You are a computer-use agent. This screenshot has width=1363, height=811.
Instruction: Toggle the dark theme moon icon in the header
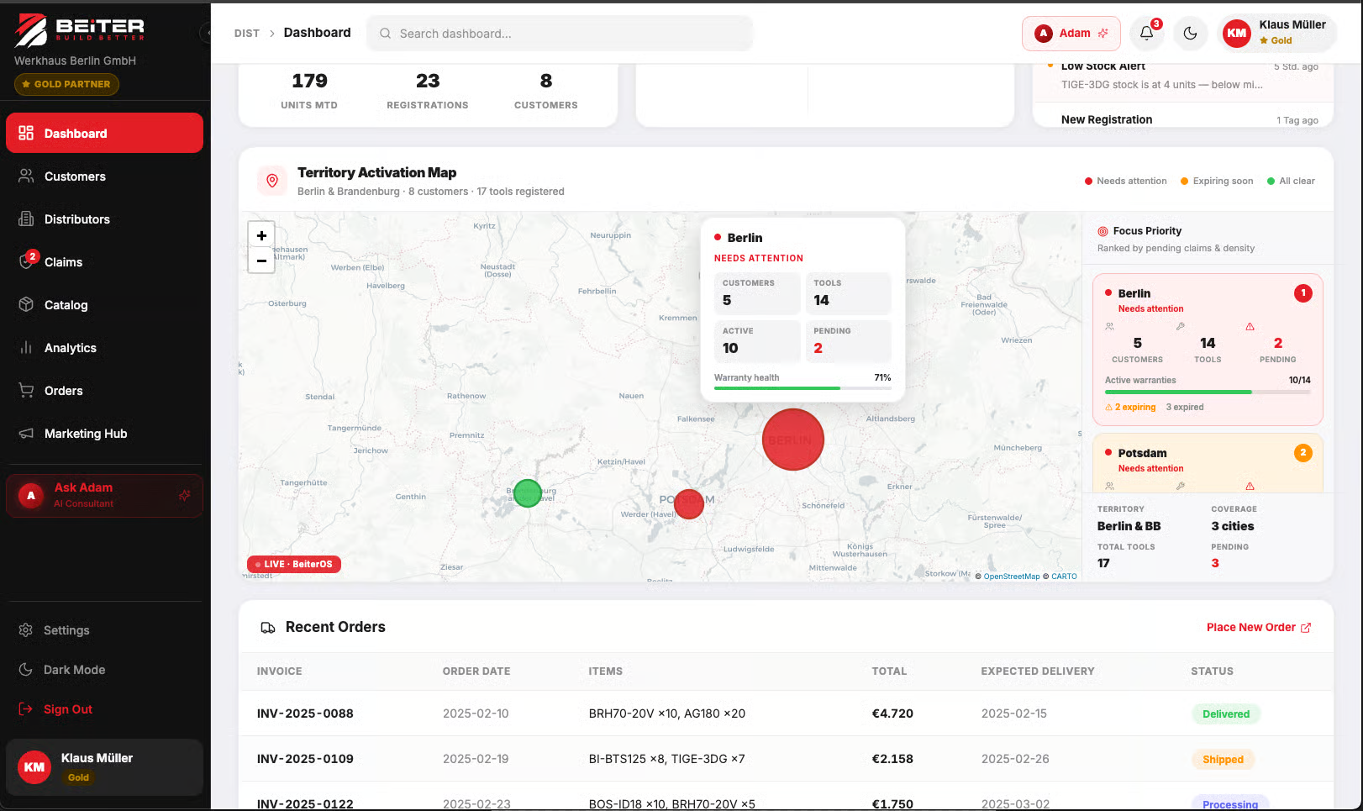coord(1190,34)
